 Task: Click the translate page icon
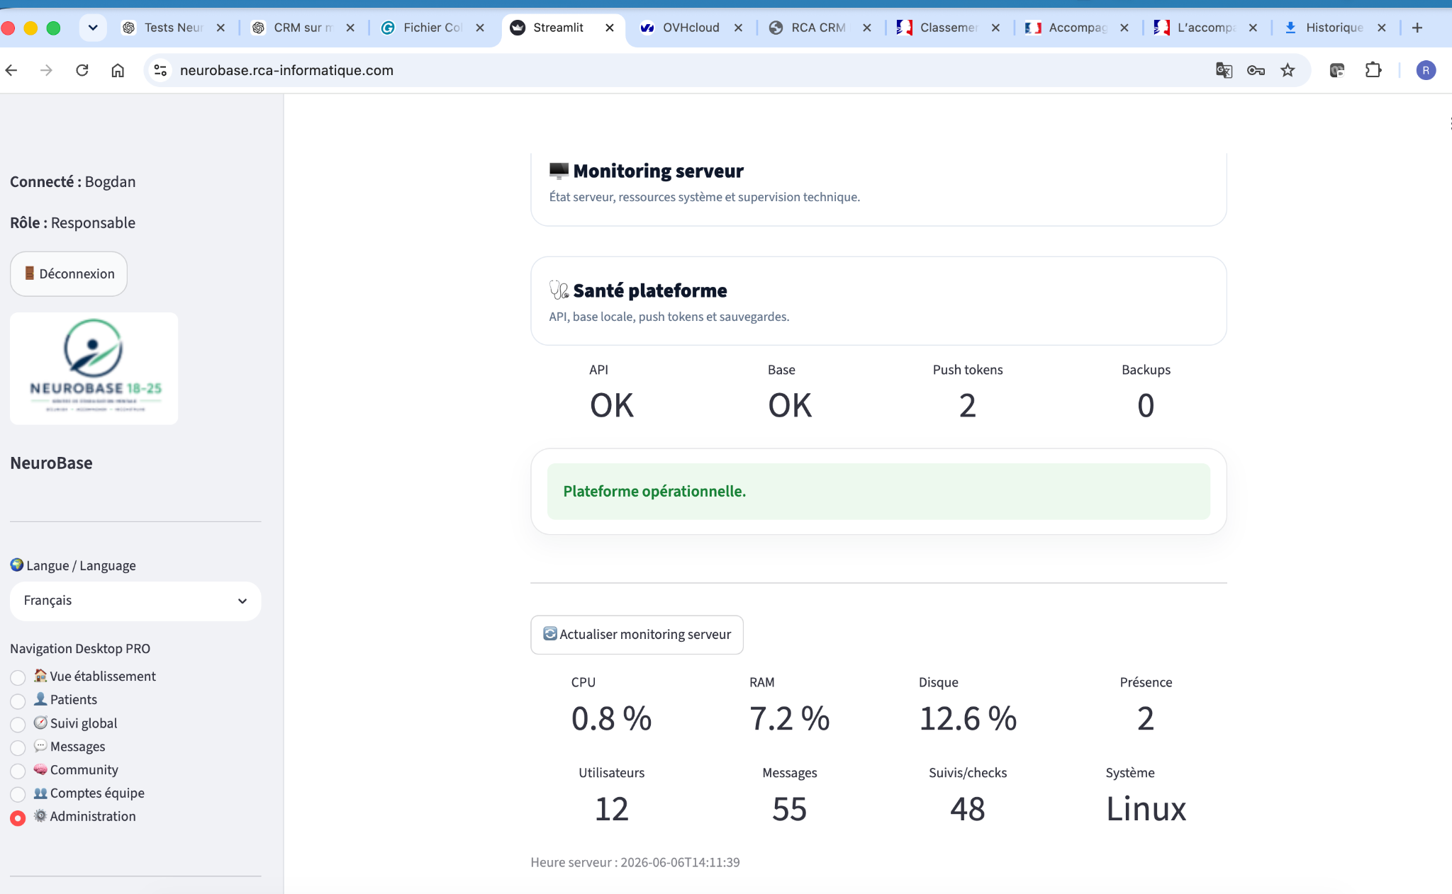[1224, 70]
